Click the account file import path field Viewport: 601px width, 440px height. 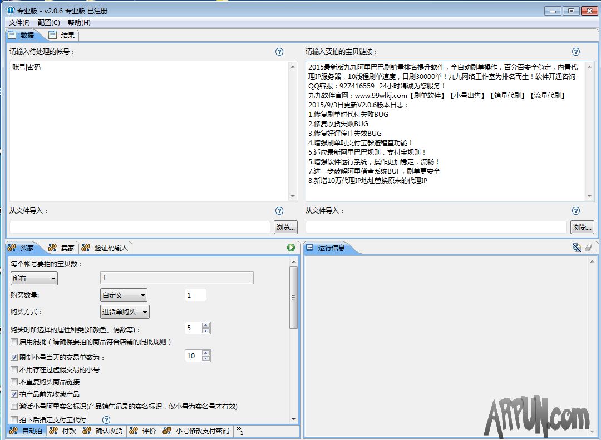point(140,228)
